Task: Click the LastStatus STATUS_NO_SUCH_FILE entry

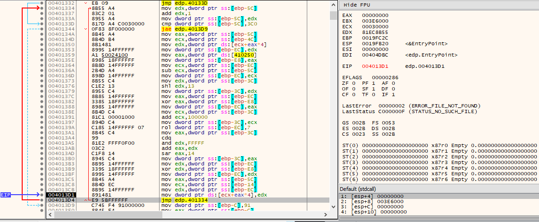Action: pos(410,112)
